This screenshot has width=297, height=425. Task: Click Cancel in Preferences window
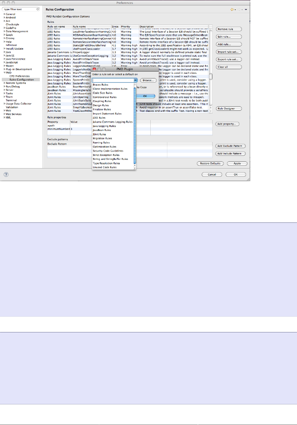(212, 175)
